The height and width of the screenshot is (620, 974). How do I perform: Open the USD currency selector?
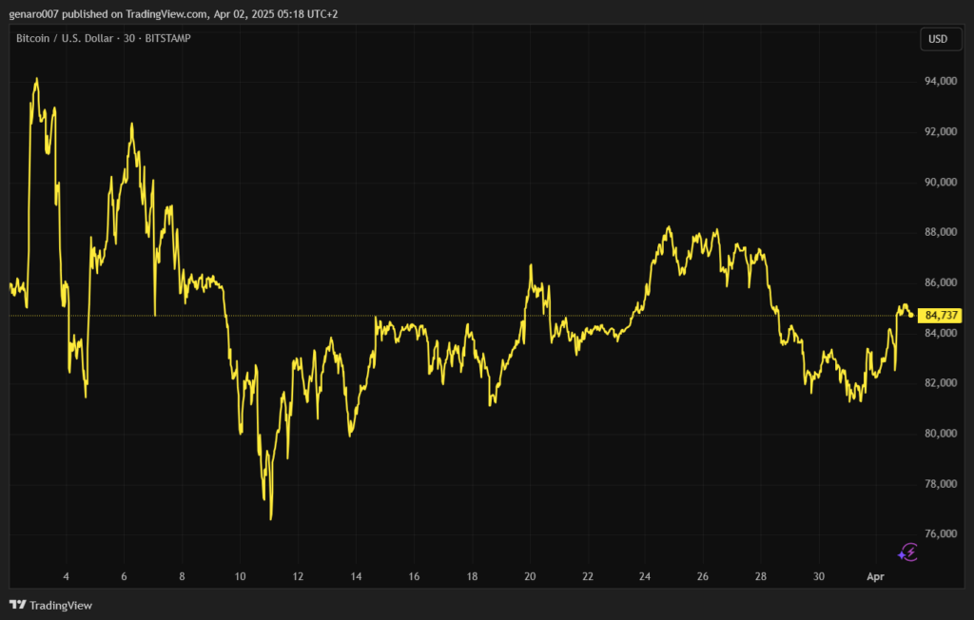[x=938, y=39]
